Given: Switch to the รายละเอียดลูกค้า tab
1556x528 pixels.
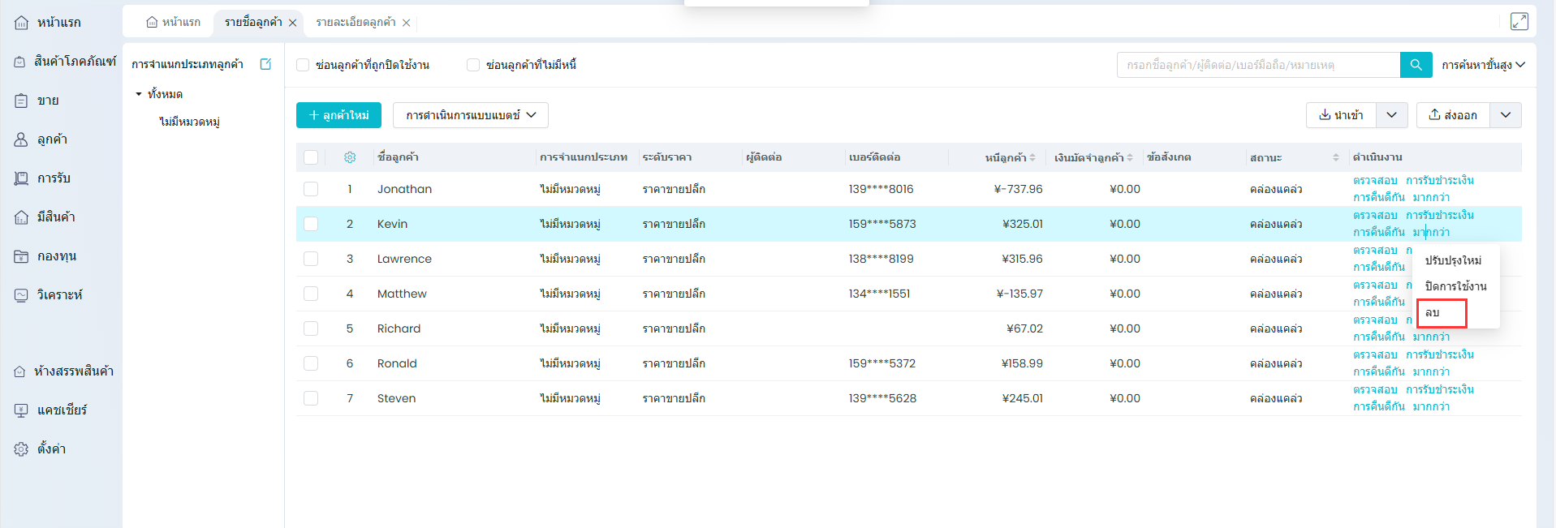Looking at the screenshot, I should point(356,22).
